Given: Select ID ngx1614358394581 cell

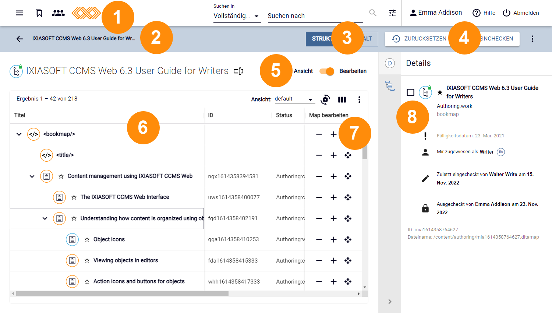Looking at the screenshot, I should pyautogui.click(x=238, y=176).
